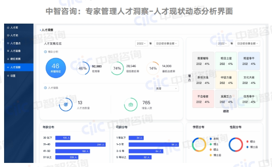The image size is (272, 167).
Task: Click the globe icon beside 人才池
Action: tap(8, 35)
